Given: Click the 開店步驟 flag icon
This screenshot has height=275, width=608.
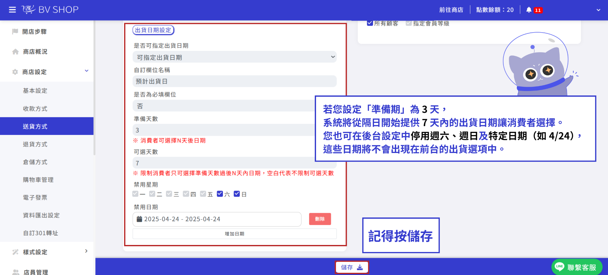Looking at the screenshot, I should pyautogui.click(x=15, y=31).
